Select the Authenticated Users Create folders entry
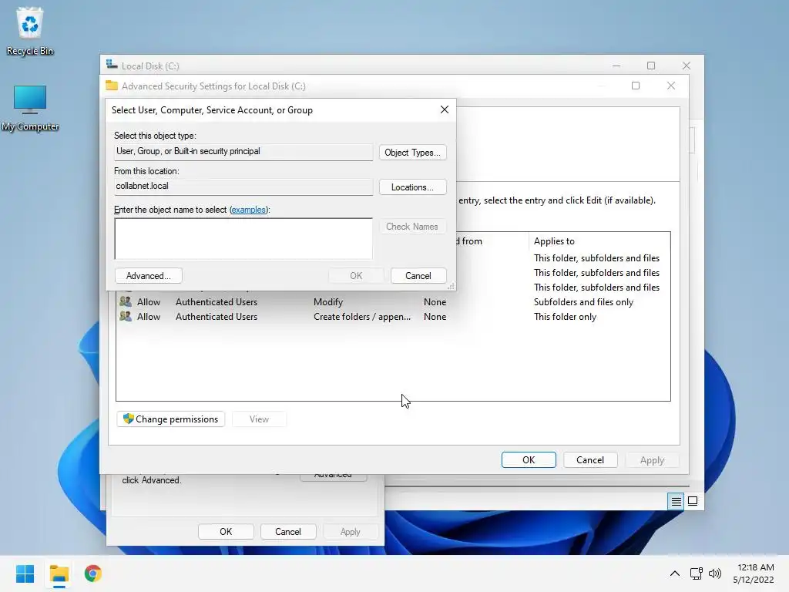This screenshot has height=592, width=789. [x=393, y=317]
